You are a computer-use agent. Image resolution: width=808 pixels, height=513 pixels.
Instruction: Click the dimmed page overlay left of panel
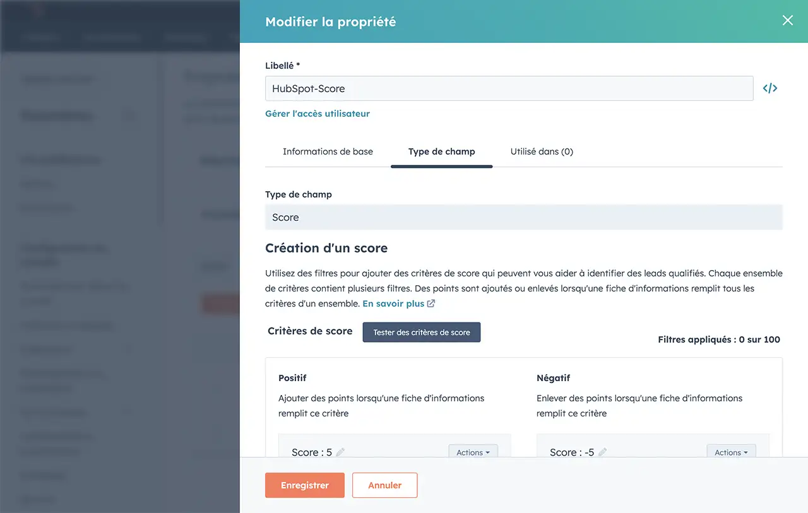120,284
